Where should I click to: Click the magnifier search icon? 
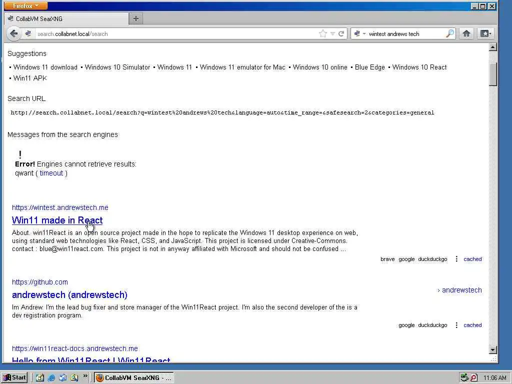[x=449, y=33]
